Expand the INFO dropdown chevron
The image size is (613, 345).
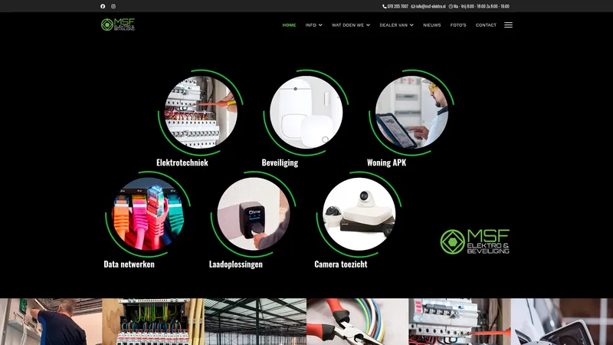320,25
